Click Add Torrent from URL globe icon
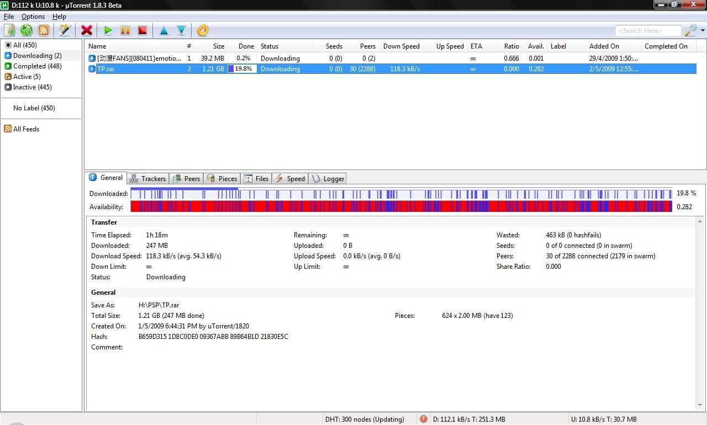The height and width of the screenshot is (425, 707). (26, 30)
